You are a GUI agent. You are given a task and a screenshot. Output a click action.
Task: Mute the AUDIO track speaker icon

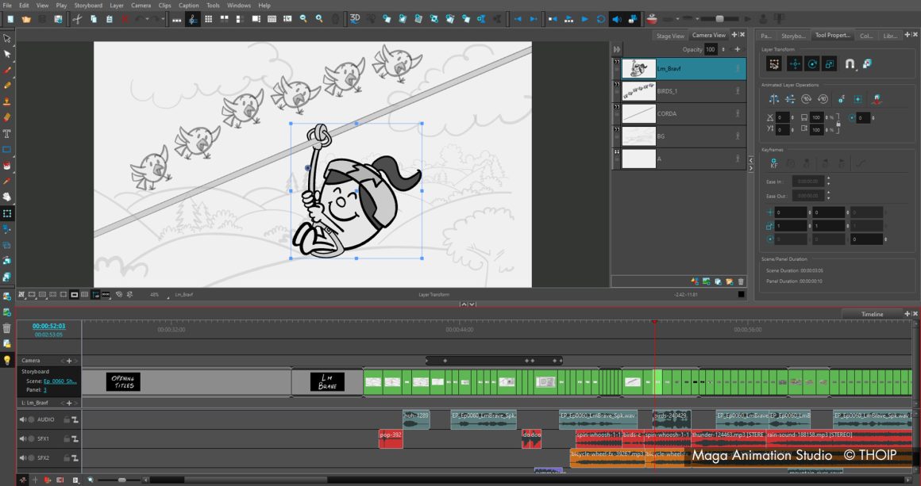coord(22,419)
